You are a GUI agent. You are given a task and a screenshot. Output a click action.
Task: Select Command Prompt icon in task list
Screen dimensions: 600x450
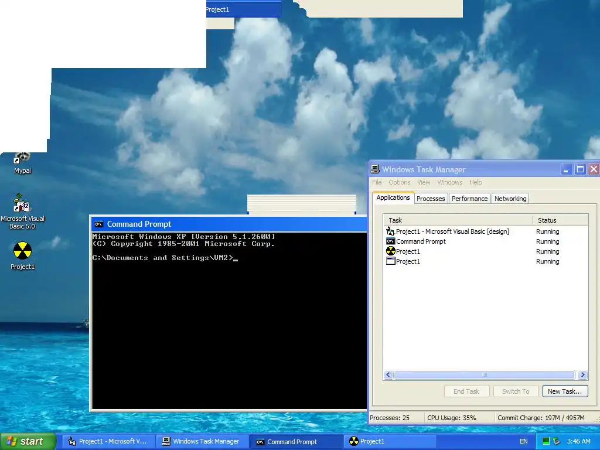click(x=390, y=241)
